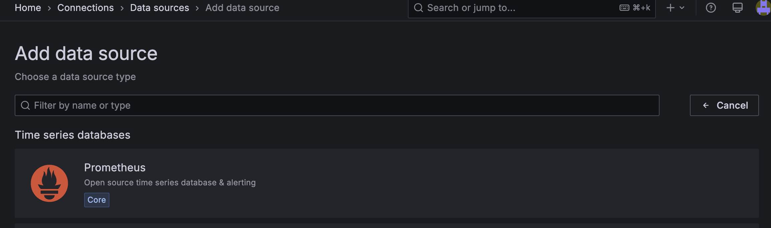Expand the chevron next to plus
Image resolution: width=771 pixels, height=228 pixels.
[x=682, y=8]
